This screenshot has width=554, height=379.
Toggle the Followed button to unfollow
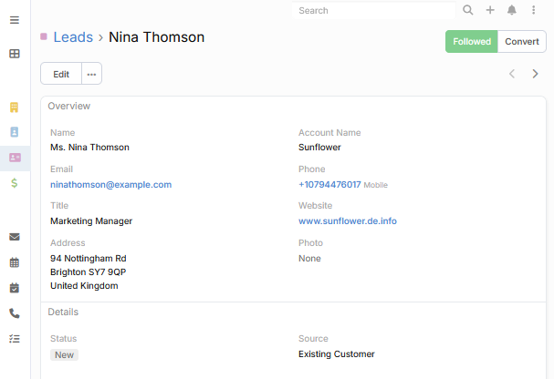[471, 42]
